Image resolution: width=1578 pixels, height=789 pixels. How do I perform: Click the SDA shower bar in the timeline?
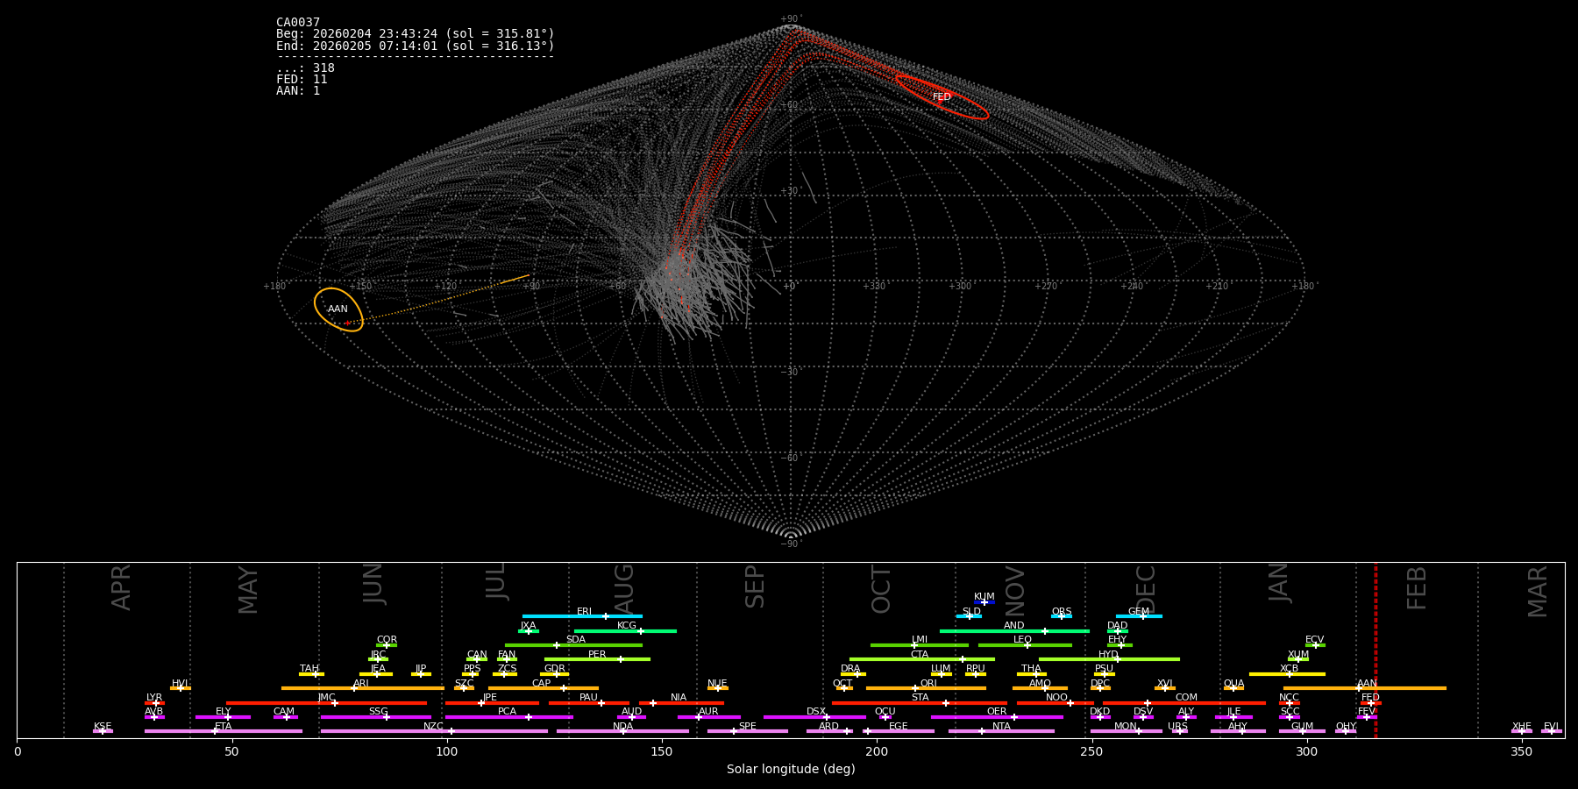pos(573,645)
